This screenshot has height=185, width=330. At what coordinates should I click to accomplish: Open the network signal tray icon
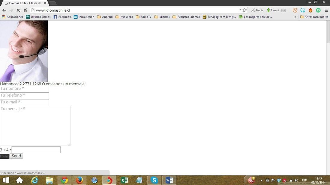click(x=291, y=181)
